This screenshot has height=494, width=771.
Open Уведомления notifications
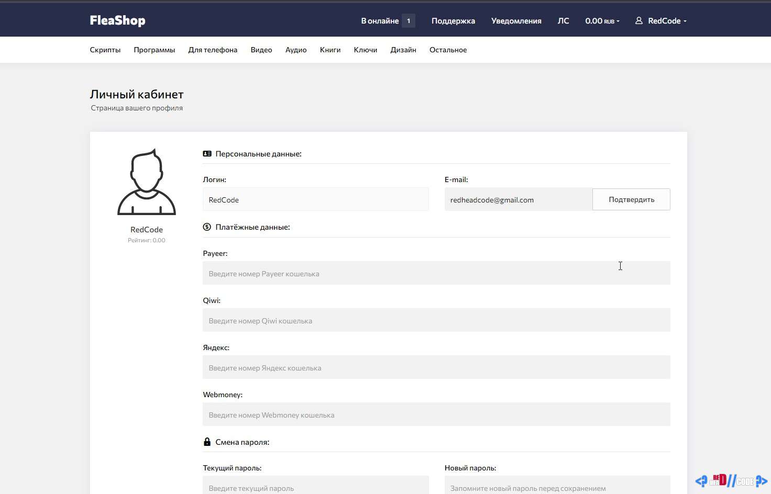[x=516, y=21]
